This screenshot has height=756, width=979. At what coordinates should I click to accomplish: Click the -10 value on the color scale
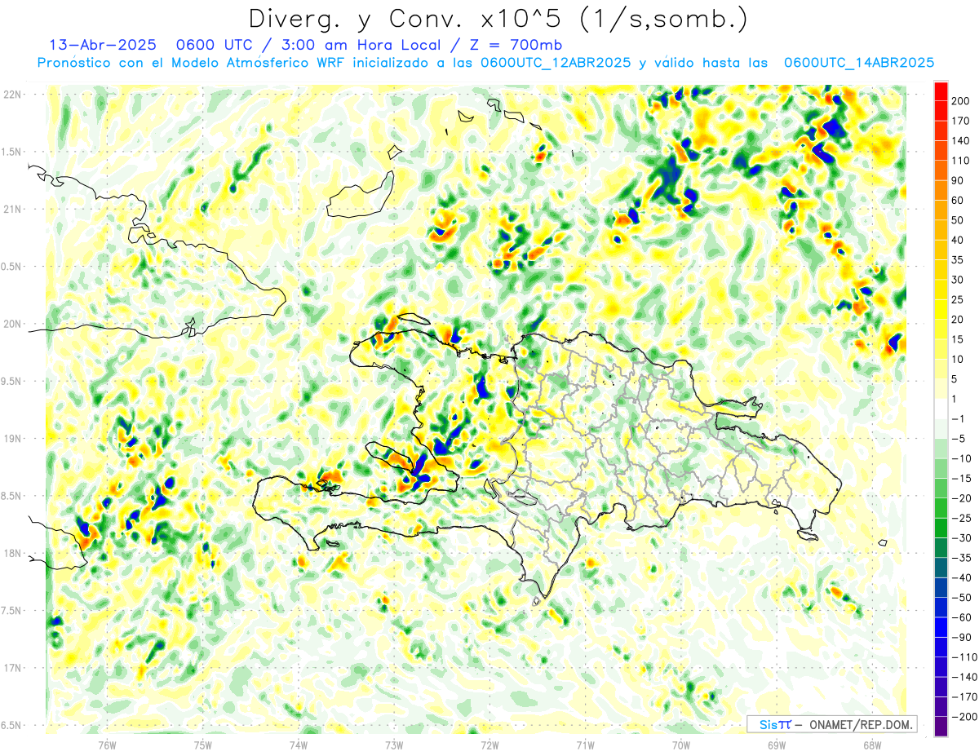coord(963,458)
